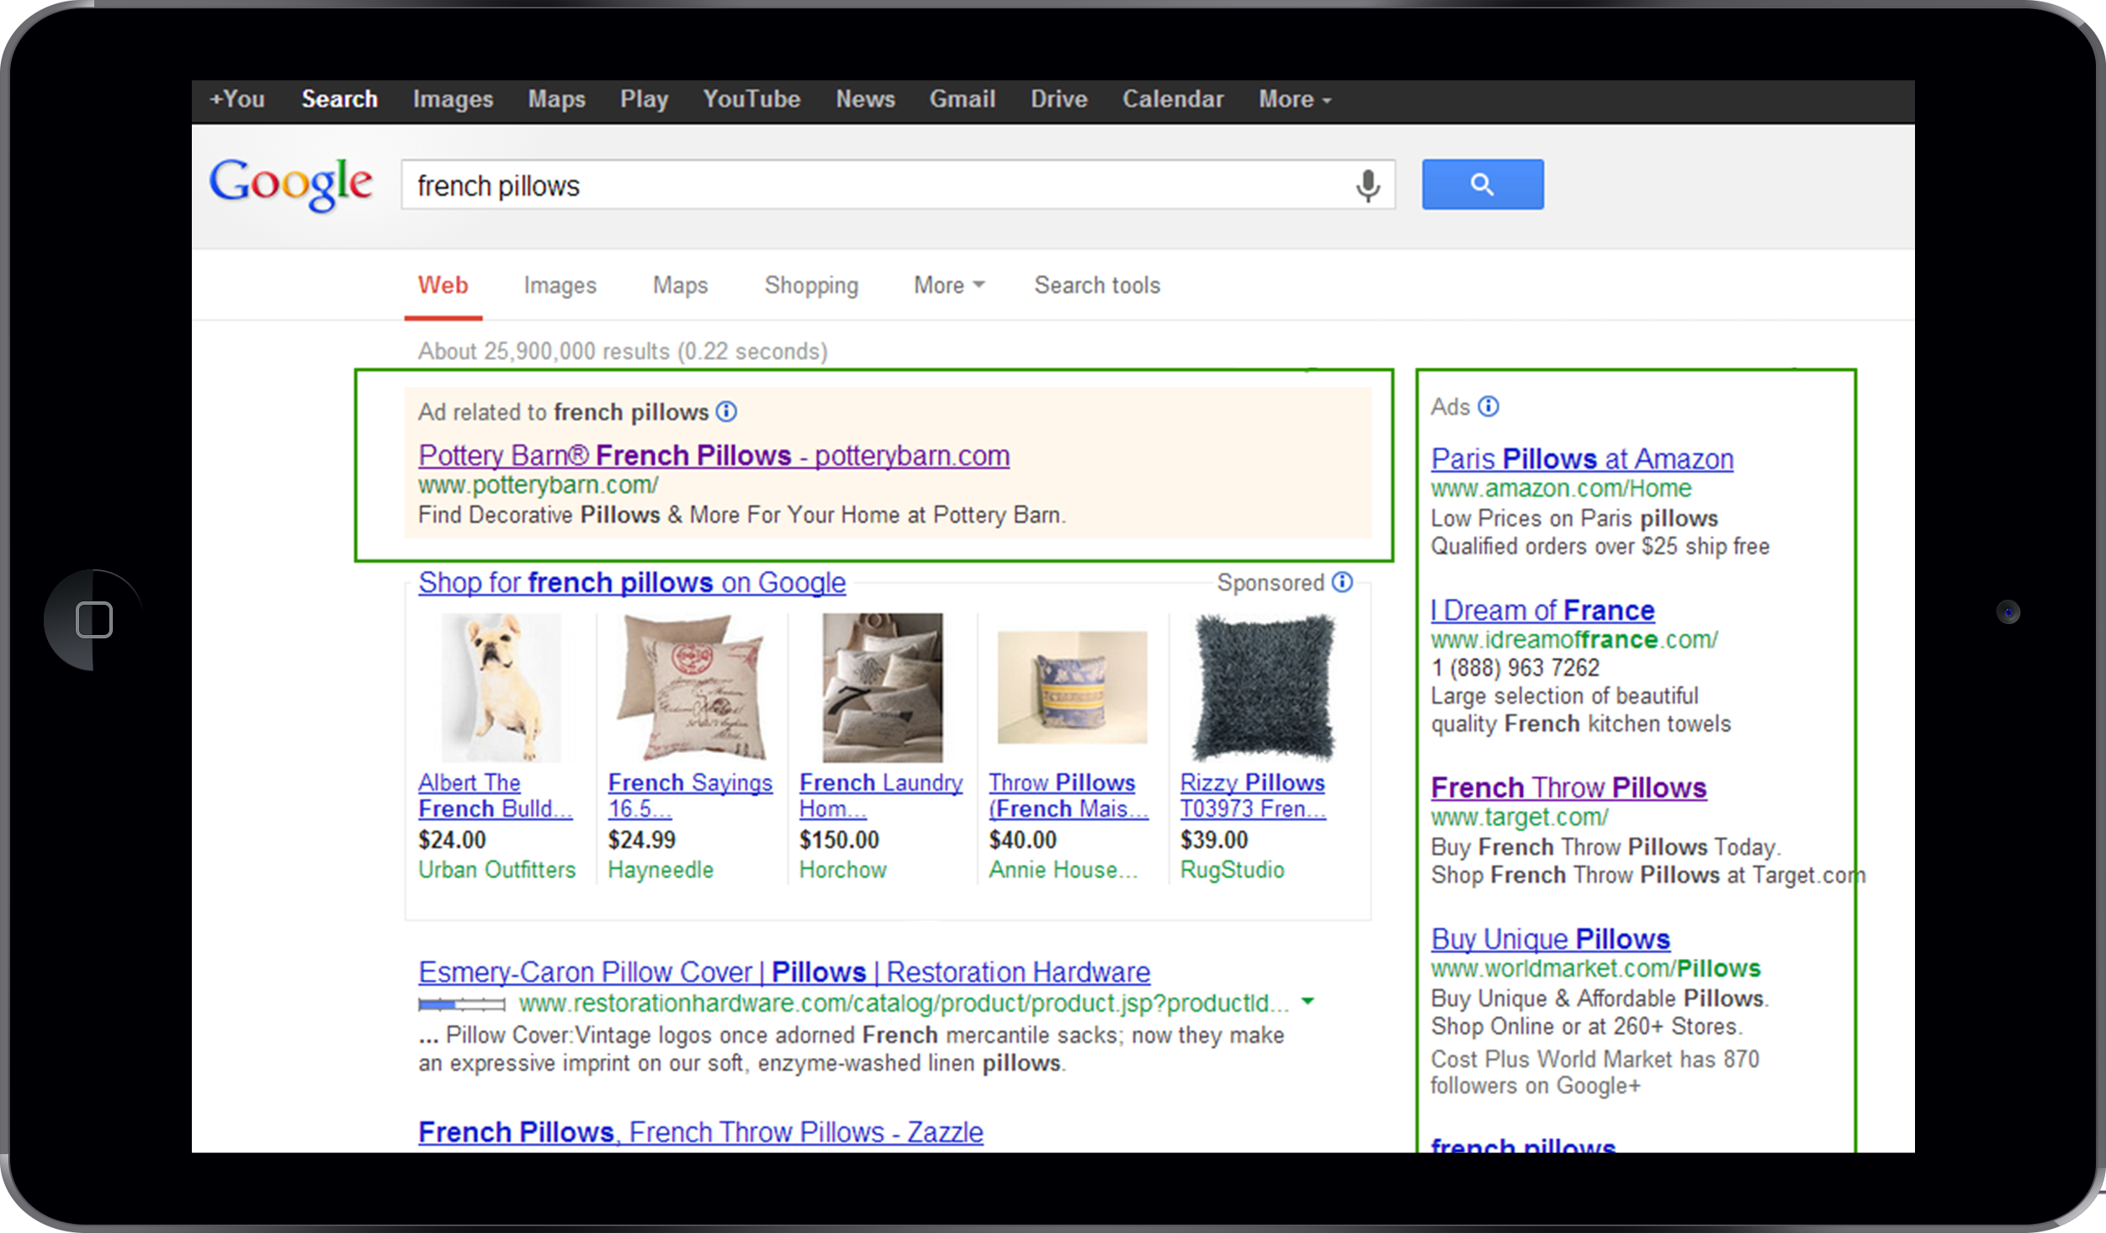Click the www.target.com/ ad URL

pos(1520,817)
